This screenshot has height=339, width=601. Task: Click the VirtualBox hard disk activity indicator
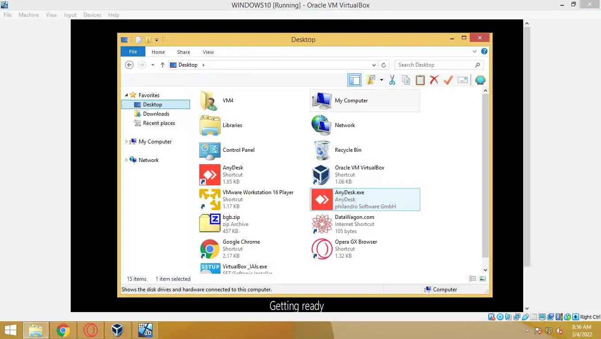pyautogui.click(x=491, y=317)
